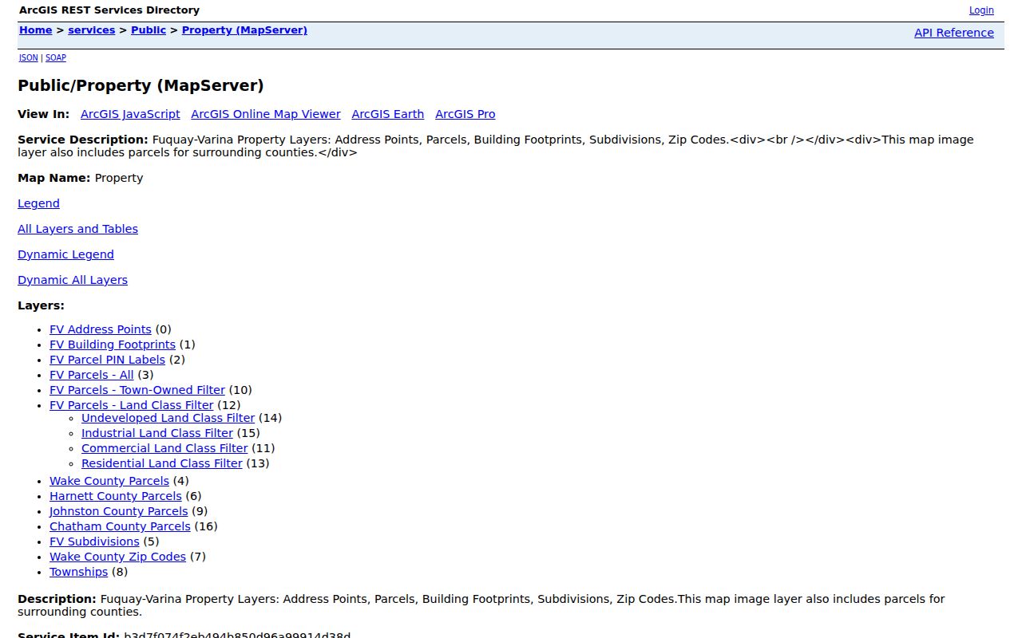
Task: Open Industrial Land Class Filter sublayer
Action: [157, 433]
